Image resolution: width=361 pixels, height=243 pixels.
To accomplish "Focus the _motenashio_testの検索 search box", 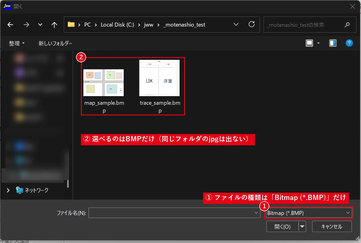I will click(x=310, y=25).
